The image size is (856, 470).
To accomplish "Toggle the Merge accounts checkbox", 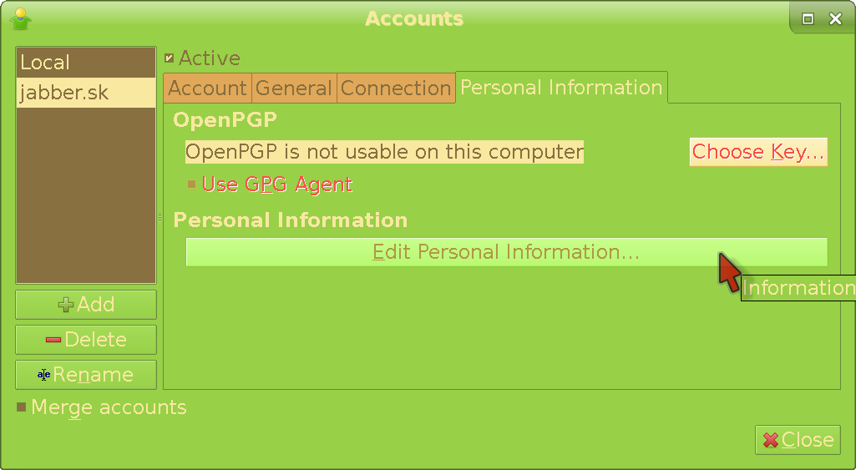I will pos(22,407).
